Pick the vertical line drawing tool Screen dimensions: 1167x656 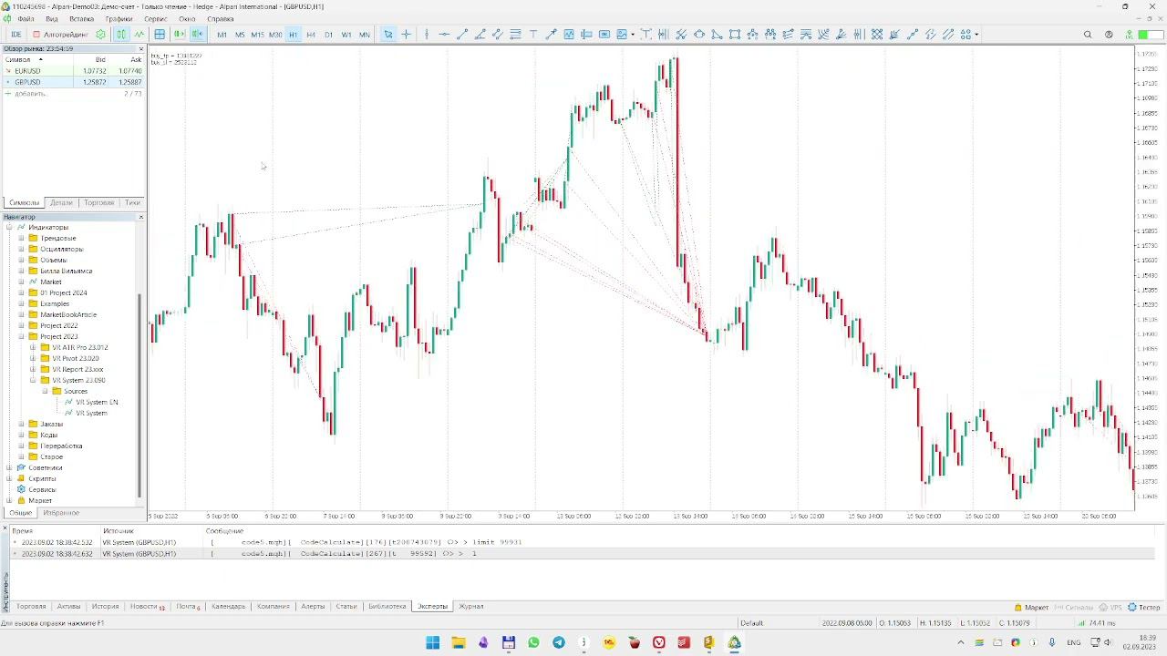(x=427, y=35)
